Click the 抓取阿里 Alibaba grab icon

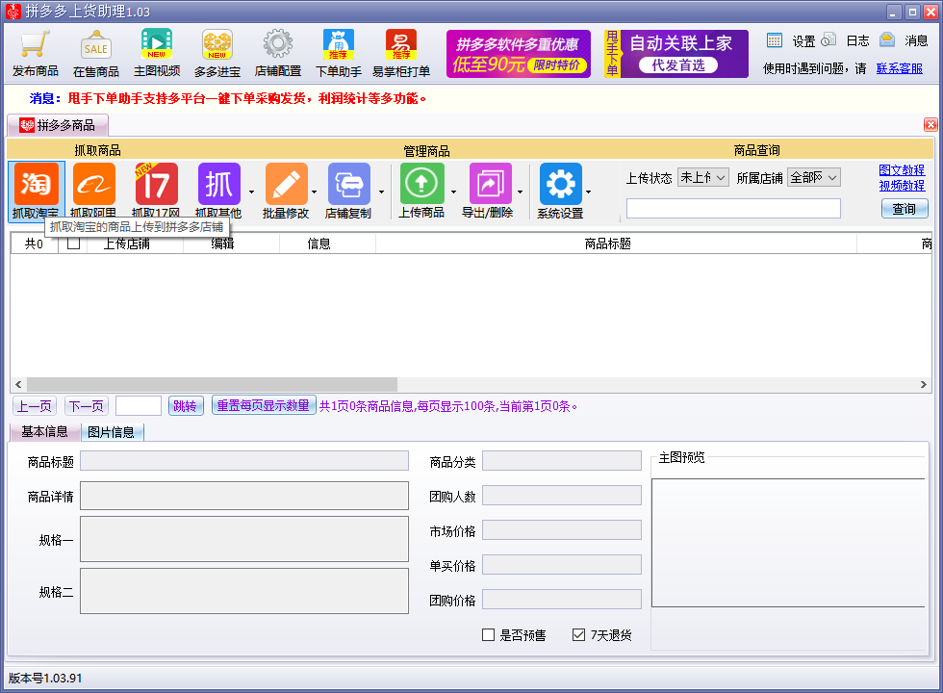click(93, 185)
